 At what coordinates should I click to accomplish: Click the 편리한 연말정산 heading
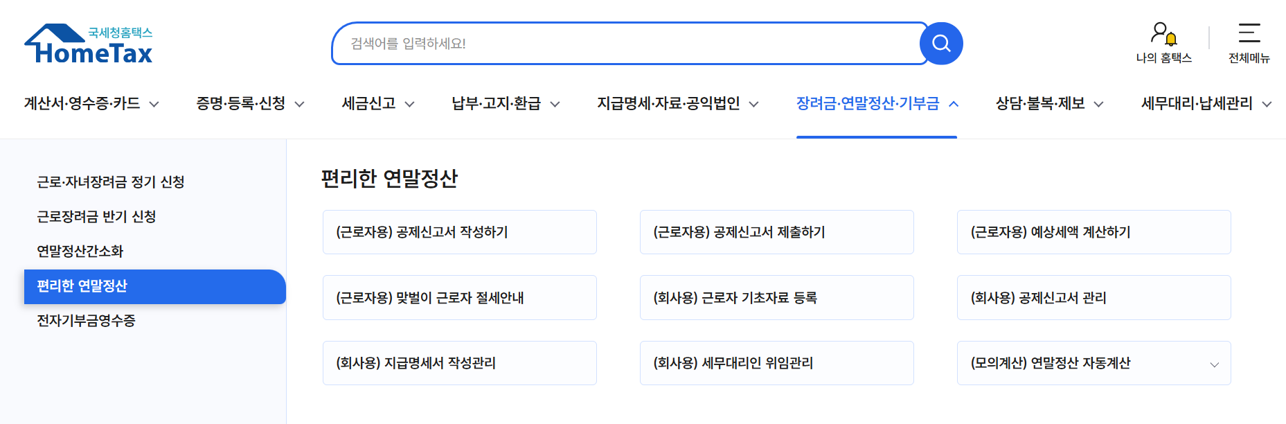click(389, 179)
